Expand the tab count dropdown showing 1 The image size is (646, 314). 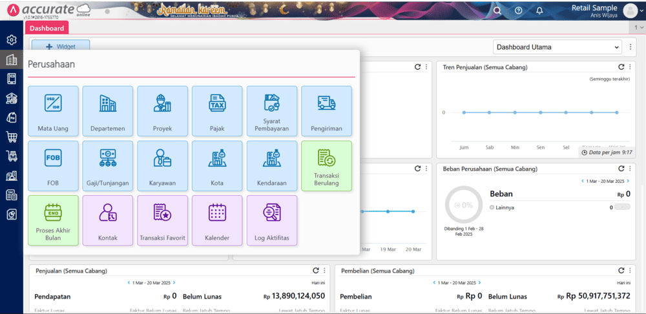coord(638,27)
